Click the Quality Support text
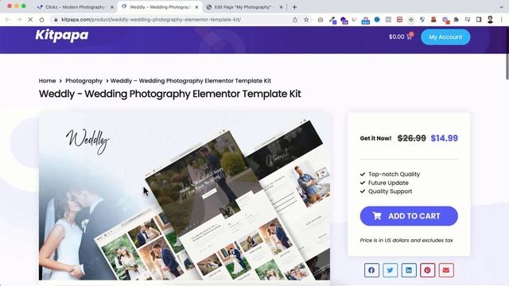This screenshot has width=509, height=286. tap(390, 191)
